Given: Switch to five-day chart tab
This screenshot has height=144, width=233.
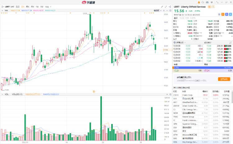Looking at the screenshot, I should [x=17, y=7].
